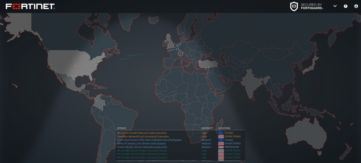
Task: Click United States location in Dlink row
Action: point(233,143)
